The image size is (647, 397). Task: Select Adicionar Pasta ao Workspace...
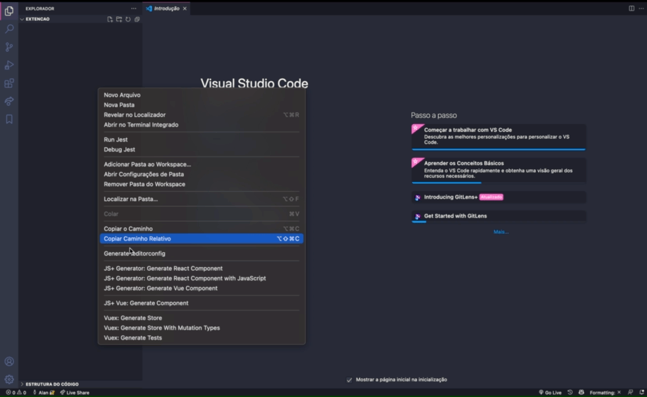[x=202, y=164]
